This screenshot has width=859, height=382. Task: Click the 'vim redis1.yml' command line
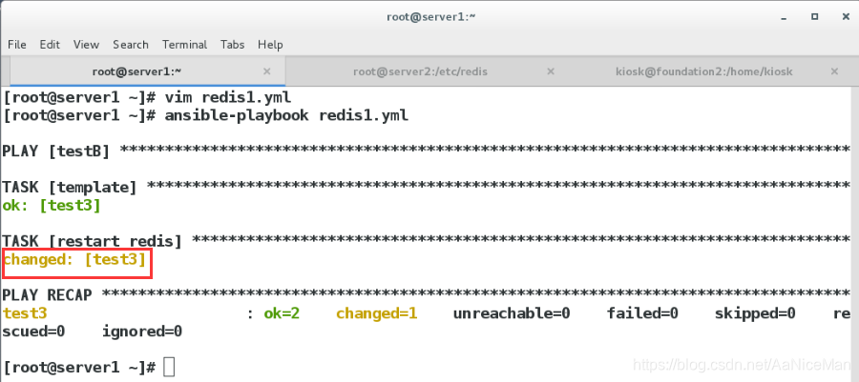point(147,98)
